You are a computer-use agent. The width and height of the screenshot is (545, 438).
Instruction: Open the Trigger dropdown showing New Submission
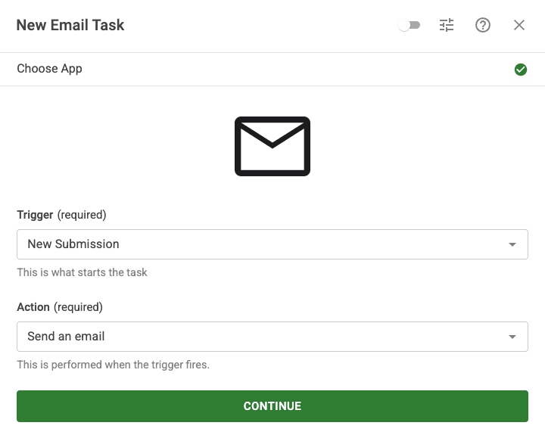(x=272, y=244)
